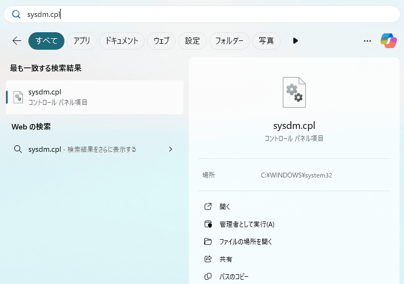Click the 場所 label
This screenshot has height=284, width=404.
[209, 175]
